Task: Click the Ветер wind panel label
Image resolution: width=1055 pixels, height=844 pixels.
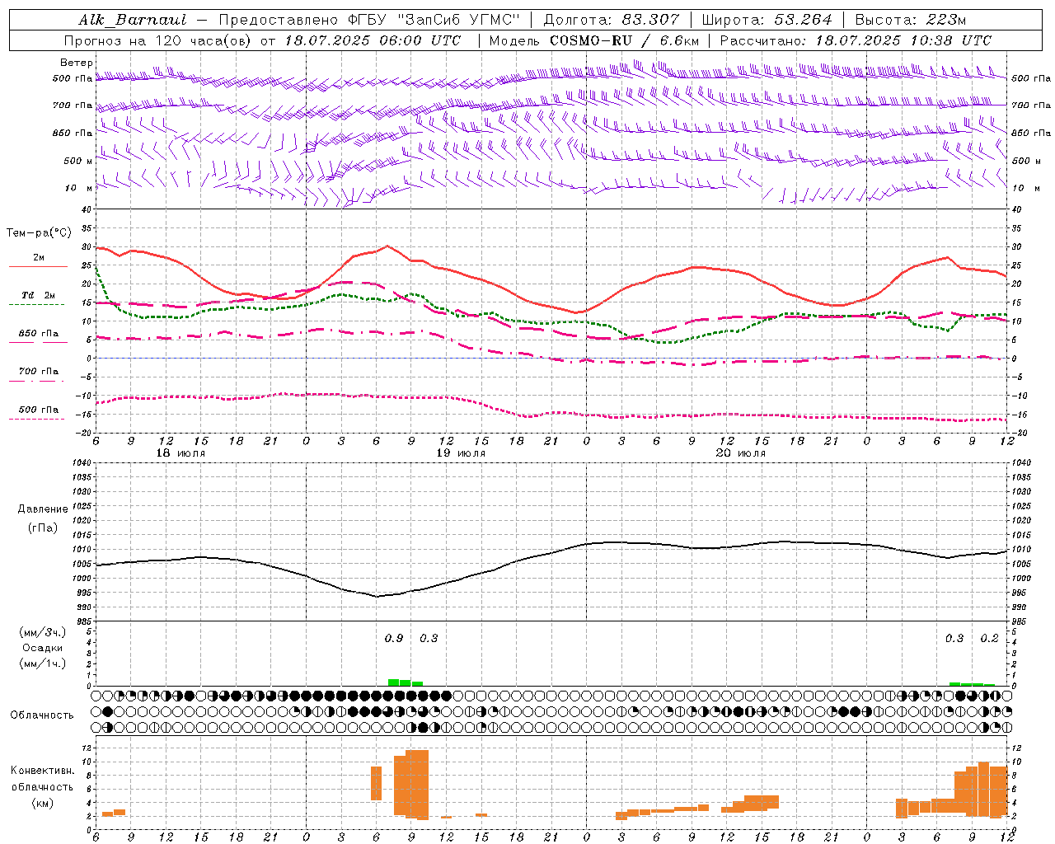Action: coord(77,63)
